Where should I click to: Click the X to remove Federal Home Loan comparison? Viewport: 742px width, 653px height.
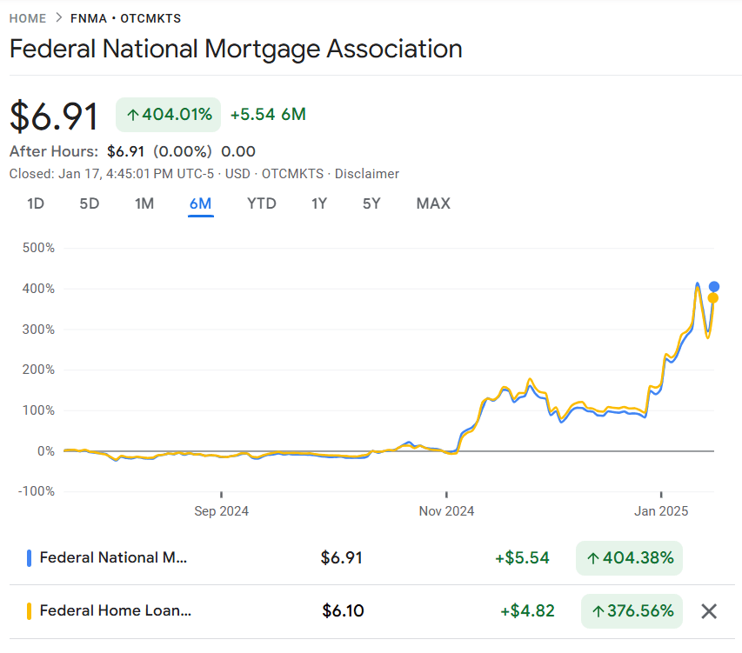[x=709, y=611]
